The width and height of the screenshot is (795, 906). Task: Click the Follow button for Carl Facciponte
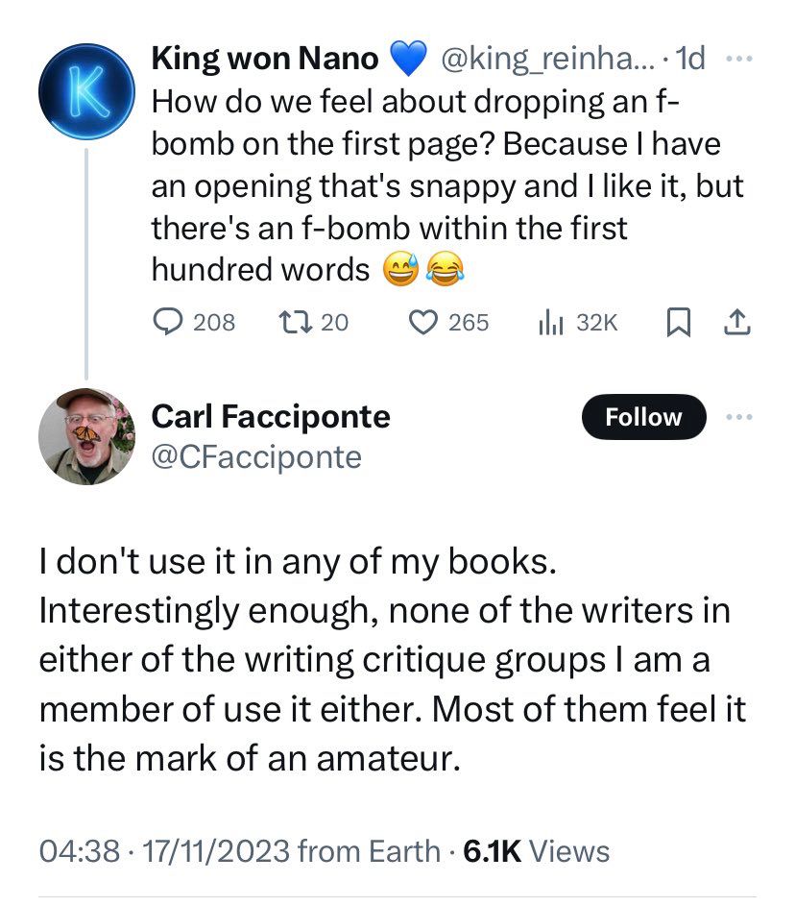click(x=643, y=417)
